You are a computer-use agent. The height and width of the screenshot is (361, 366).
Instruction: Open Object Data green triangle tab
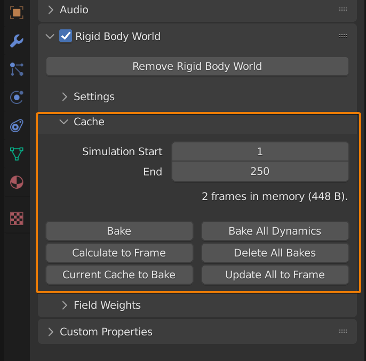(17, 154)
